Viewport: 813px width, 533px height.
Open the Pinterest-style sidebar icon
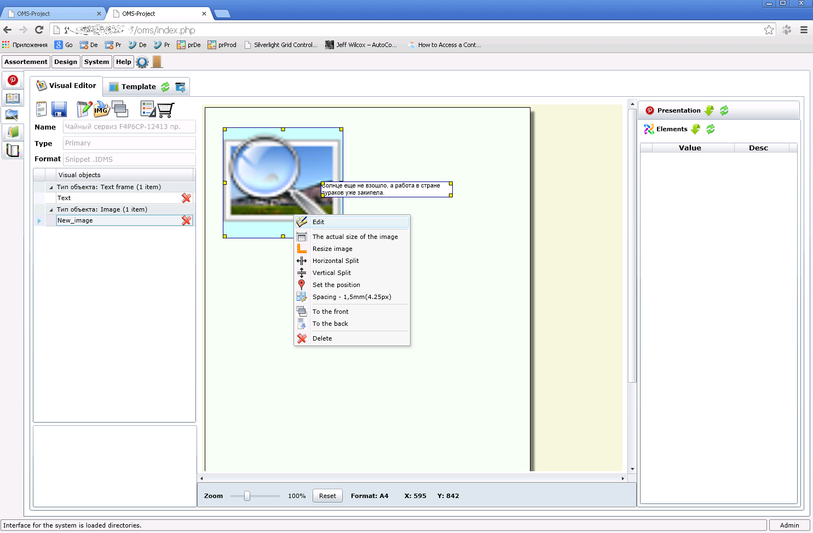(13, 80)
